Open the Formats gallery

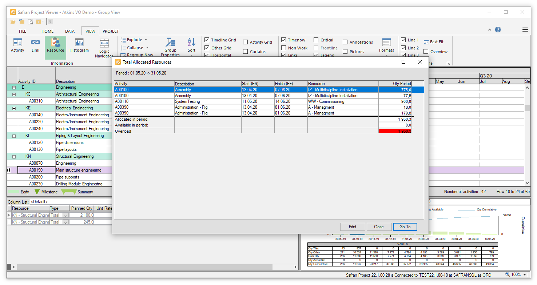click(386, 47)
